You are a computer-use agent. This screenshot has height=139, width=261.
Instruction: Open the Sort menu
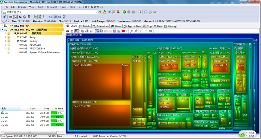point(40,7)
